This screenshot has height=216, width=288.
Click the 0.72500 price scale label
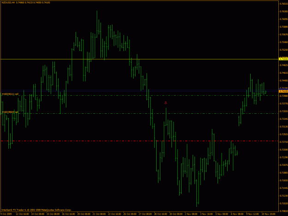point(284,150)
